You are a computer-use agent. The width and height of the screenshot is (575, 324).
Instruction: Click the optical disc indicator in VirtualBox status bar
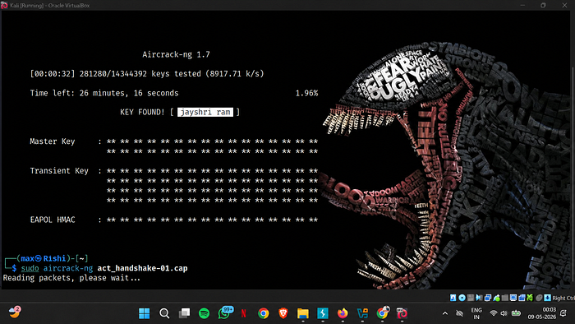pyautogui.click(x=462, y=298)
